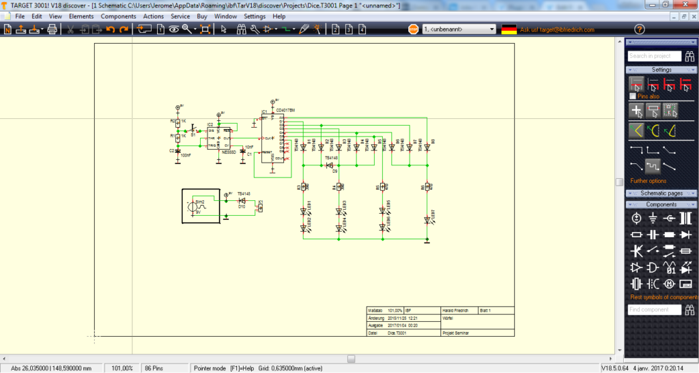Open the Elements menu
Screen dimensions: 699x373
tap(81, 16)
